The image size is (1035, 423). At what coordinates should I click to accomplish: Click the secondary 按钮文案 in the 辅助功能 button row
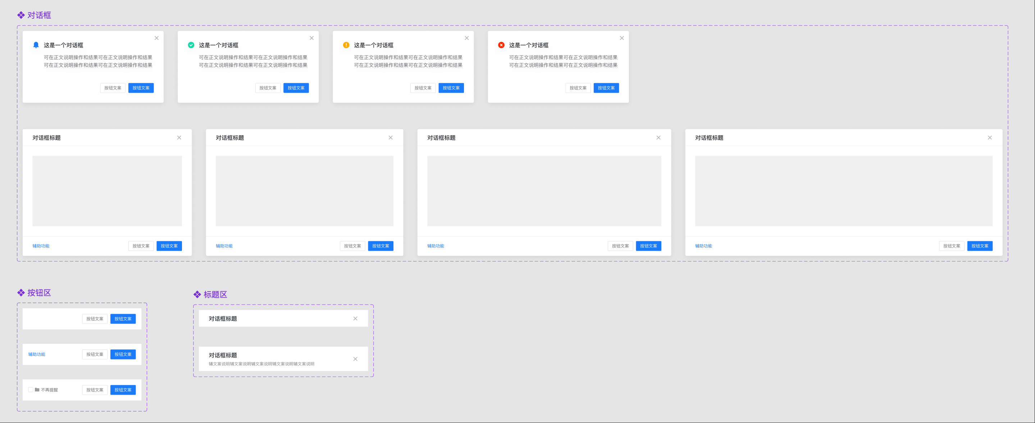pyautogui.click(x=95, y=354)
